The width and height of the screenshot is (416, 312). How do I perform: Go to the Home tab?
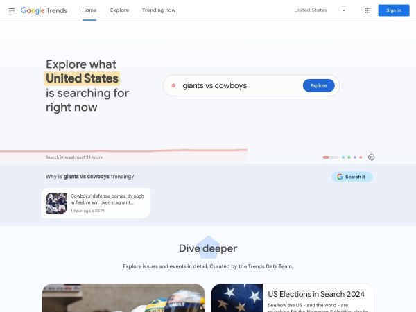coord(89,10)
